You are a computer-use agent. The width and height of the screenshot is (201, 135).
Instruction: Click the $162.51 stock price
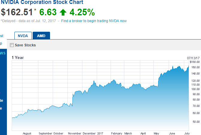[x=16, y=12]
